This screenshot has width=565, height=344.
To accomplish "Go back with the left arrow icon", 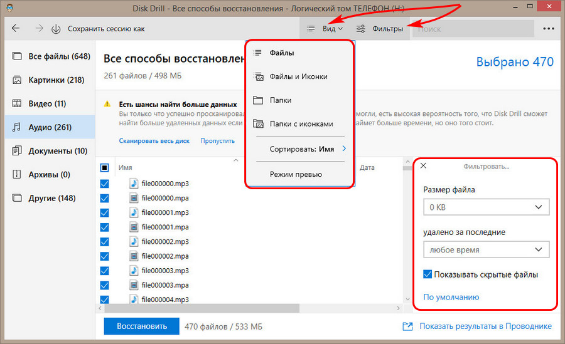I will [16, 28].
